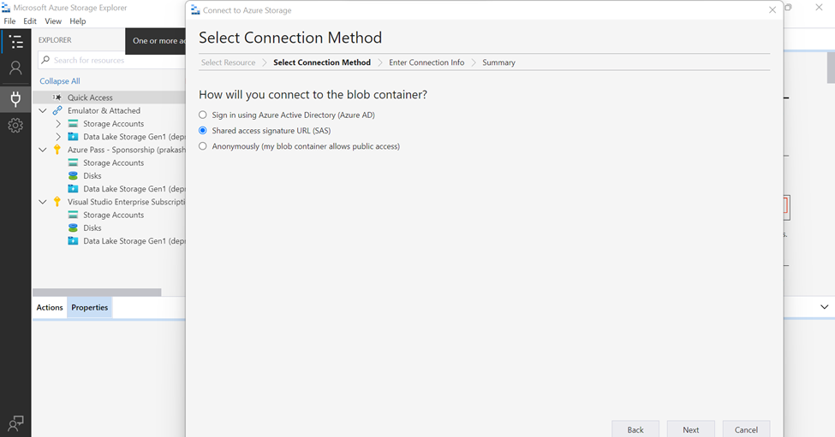
Task: Select Storage Accounts label under Azure Pass
Action: pos(113,162)
